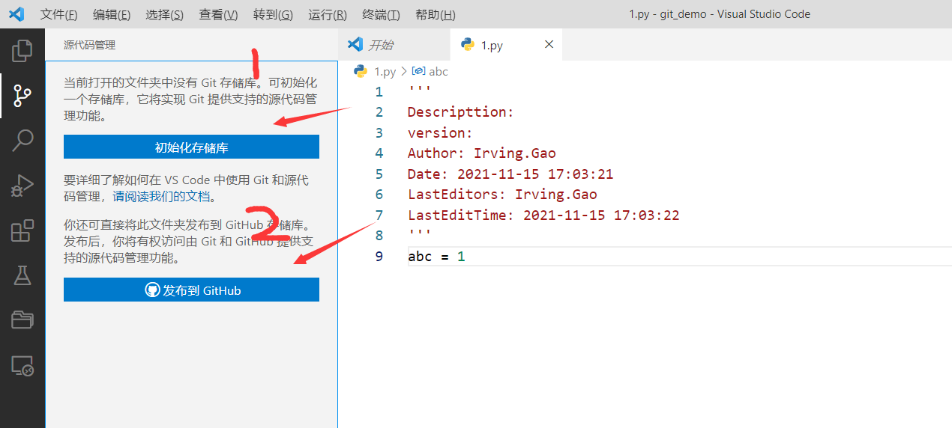Switch to the 开始 tab

coord(394,45)
